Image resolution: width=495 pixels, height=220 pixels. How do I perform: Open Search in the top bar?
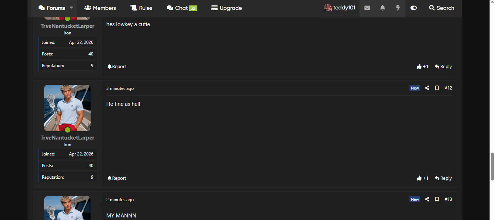click(x=441, y=8)
